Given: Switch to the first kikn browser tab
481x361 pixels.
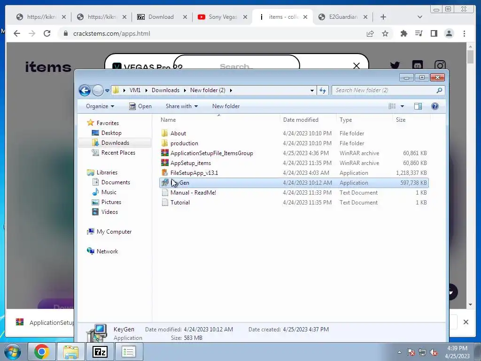Looking at the screenshot, I should [x=41, y=17].
